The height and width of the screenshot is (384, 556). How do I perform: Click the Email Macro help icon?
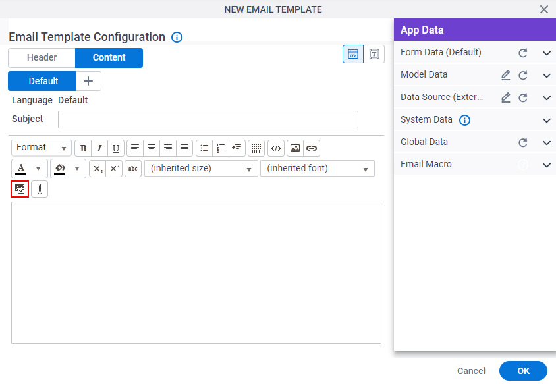522,165
